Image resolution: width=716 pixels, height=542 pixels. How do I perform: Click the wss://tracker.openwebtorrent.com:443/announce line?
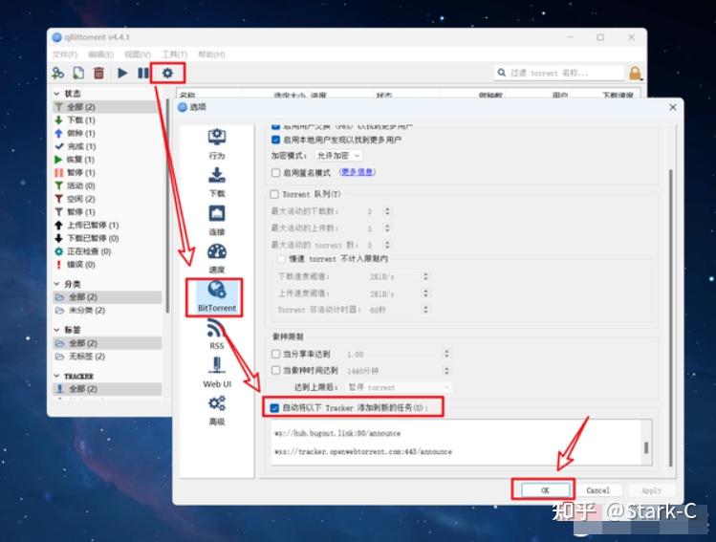point(363,451)
